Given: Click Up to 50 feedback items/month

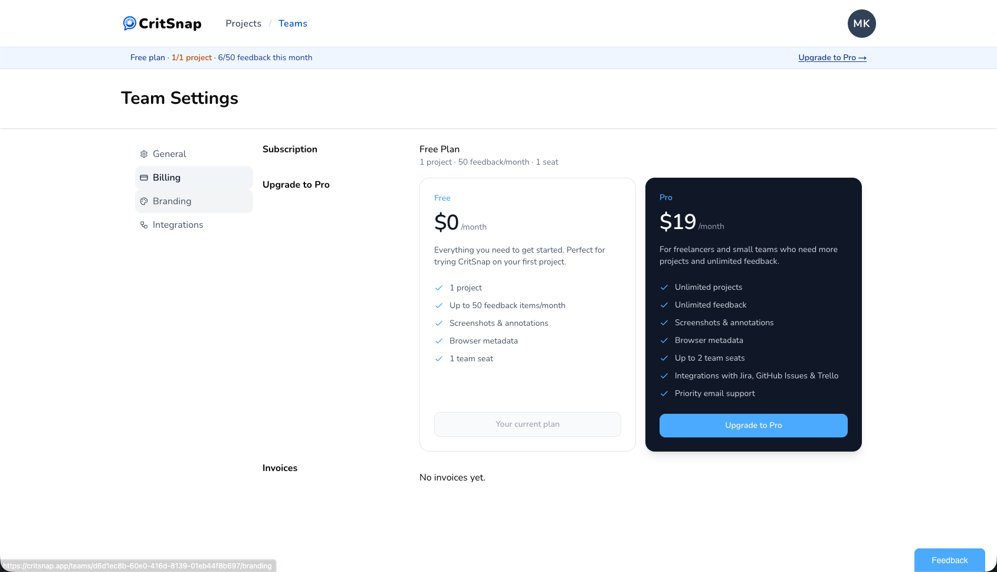Looking at the screenshot, I should click(507, 306).
